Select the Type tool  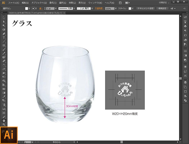(4, 38)
